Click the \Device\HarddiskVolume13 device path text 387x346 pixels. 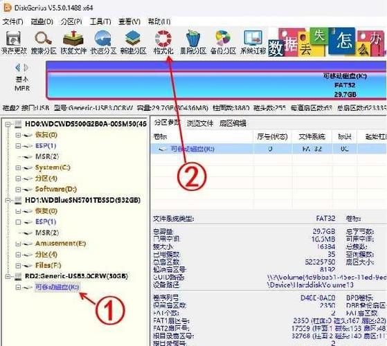(x=310, y=285)
